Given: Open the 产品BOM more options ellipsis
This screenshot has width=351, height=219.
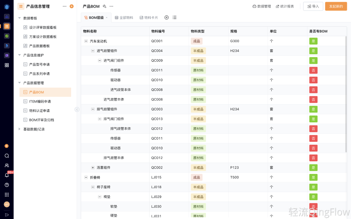Looking at the screenshot, I should tap(111, 6).
